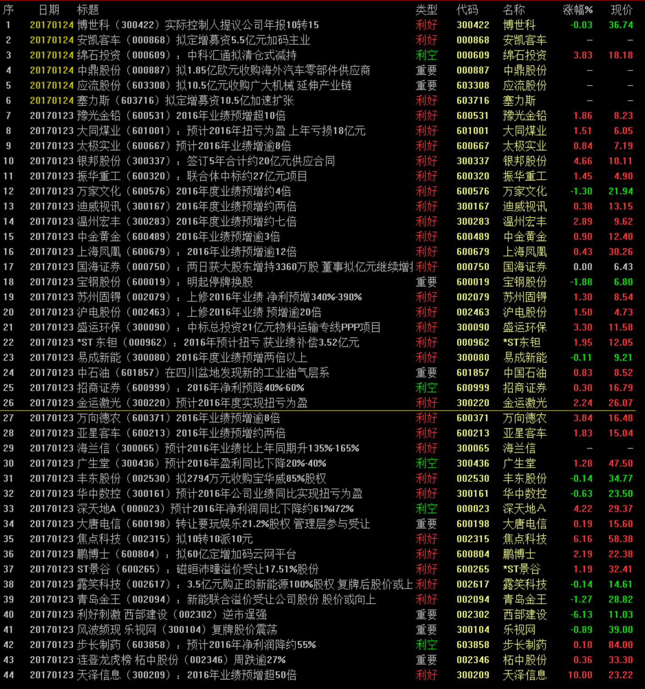Open headline 鹏博士 拟60亿定增加码云网平台
Screen dimensions: 645x689
[x=186, y=554]
